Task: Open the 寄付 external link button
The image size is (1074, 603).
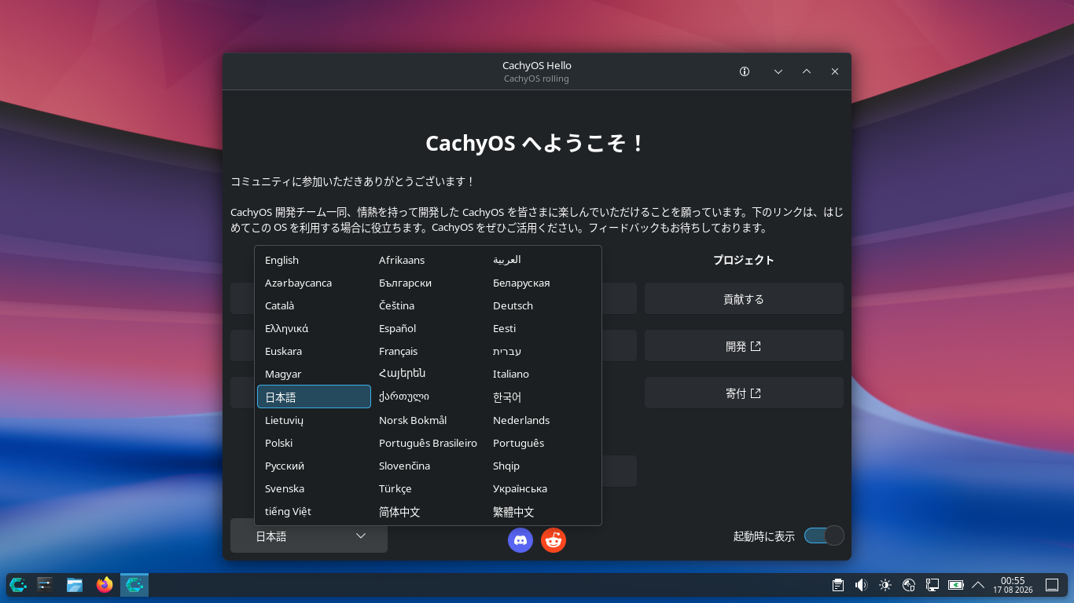Action: (x=744, y=393)
